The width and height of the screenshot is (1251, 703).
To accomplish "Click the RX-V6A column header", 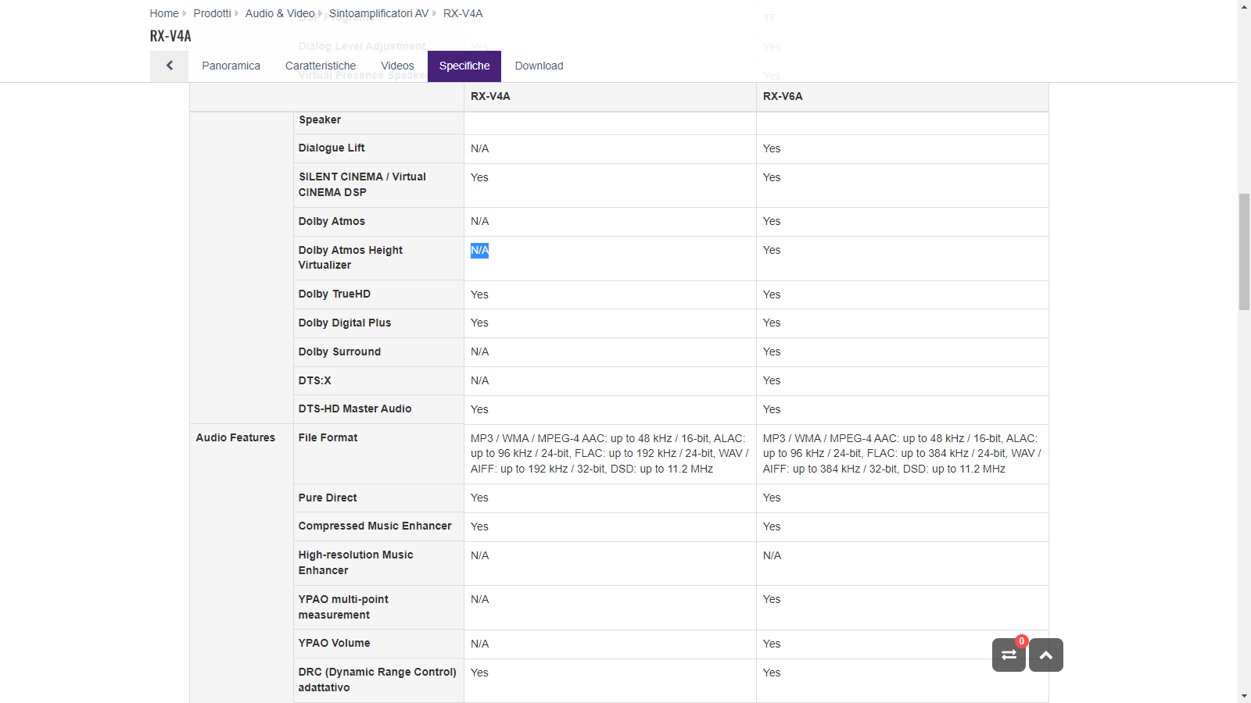I will click(x=783, y=96).
